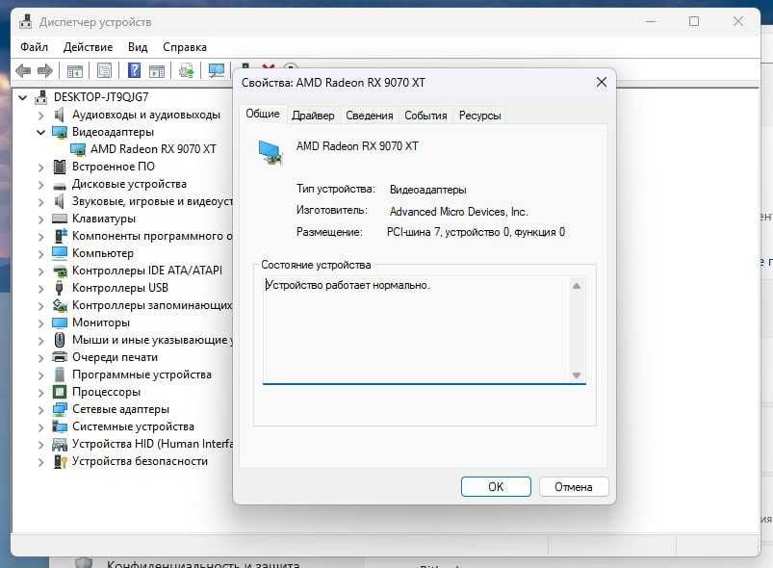Click the blue Help question mark icon
773x568 pixels.
pos(134,70)
